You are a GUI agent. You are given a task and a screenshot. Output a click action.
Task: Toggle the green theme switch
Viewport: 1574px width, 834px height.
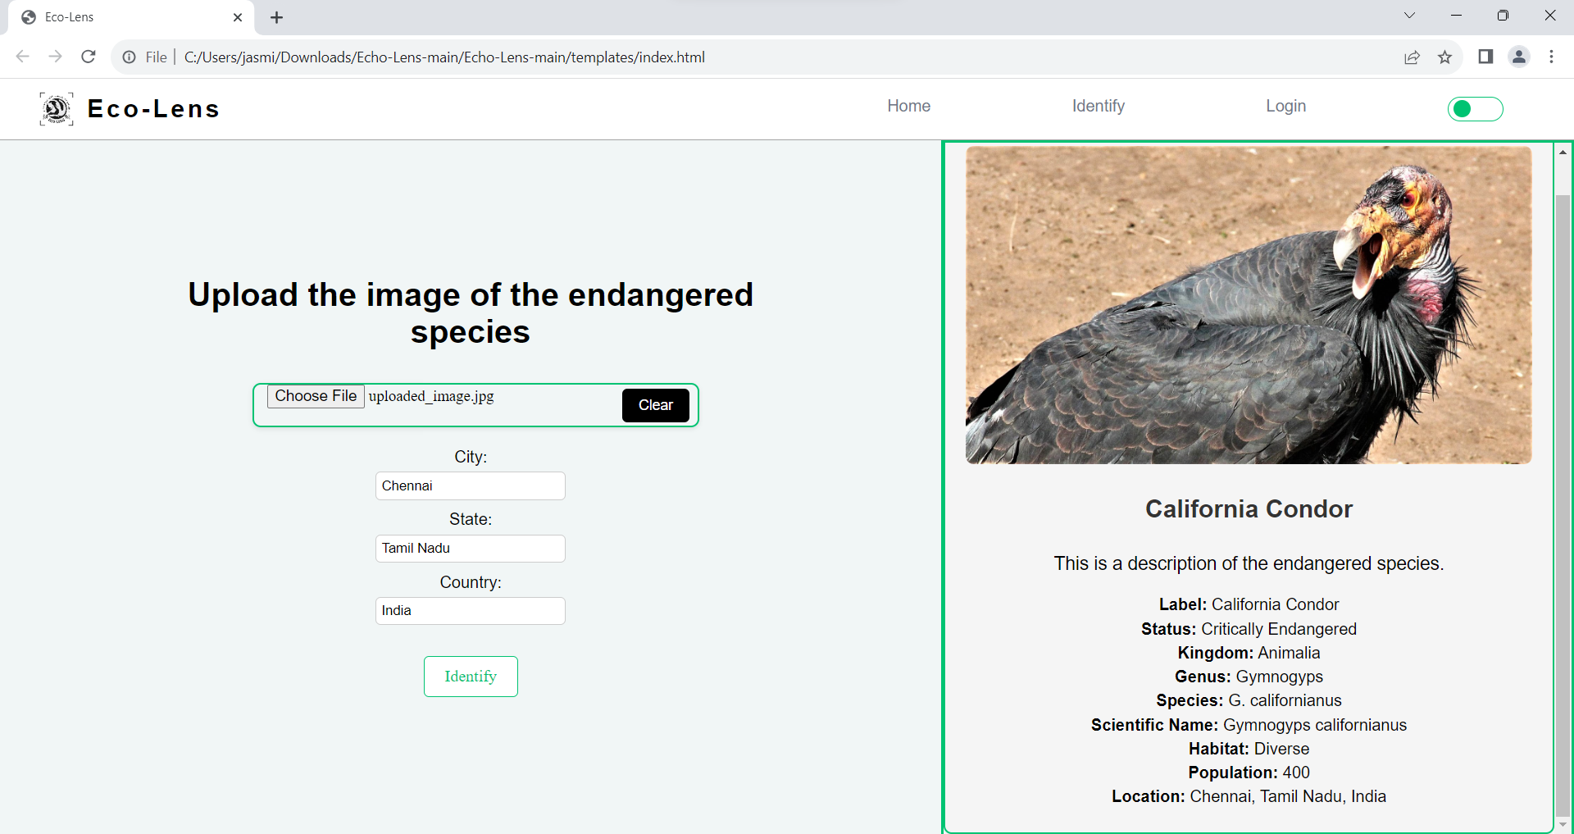[1475, 109]
